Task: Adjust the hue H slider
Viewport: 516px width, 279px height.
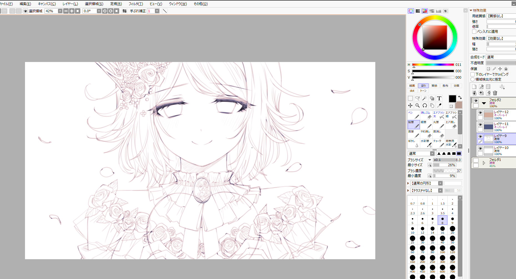Action: [x=433, y=64]
